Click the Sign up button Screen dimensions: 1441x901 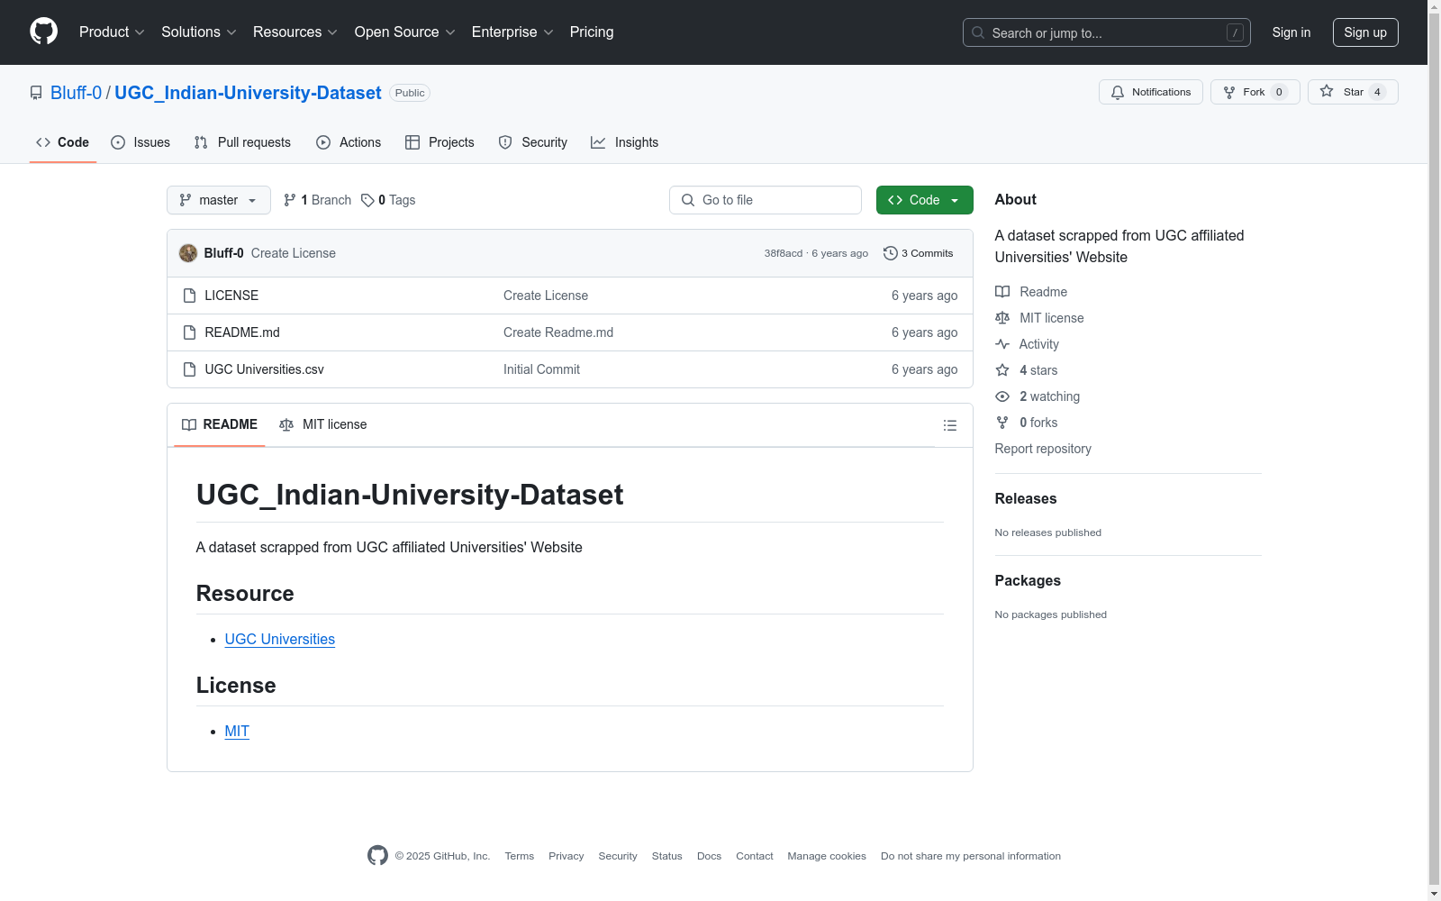point(1365,32)
